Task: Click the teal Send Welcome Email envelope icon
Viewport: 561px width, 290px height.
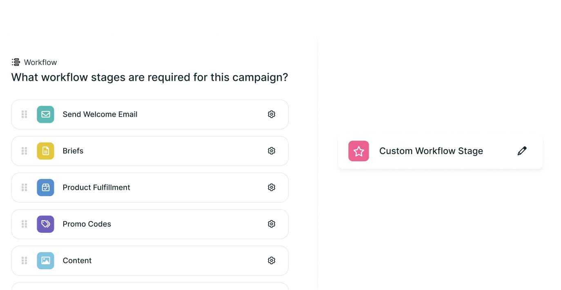Action: (x=45, y=114)
